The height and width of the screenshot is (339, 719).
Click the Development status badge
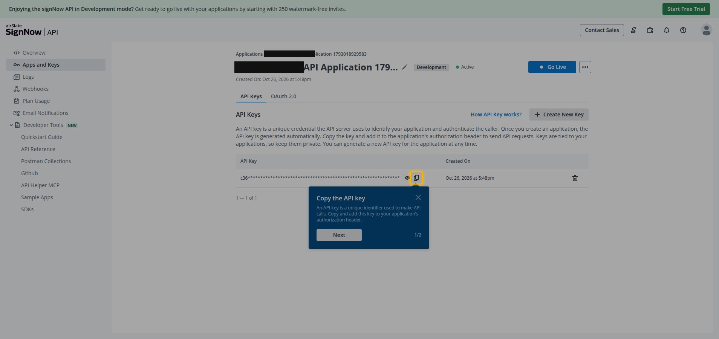point(431,67)
